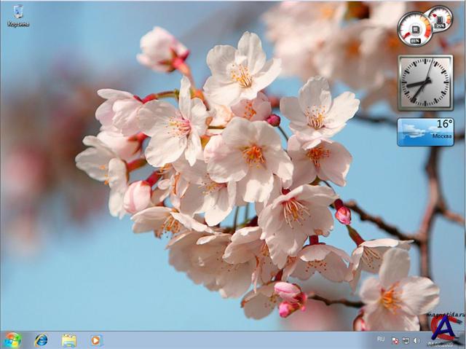Click the small memory usage dial gadget

(x=440, y=18)
